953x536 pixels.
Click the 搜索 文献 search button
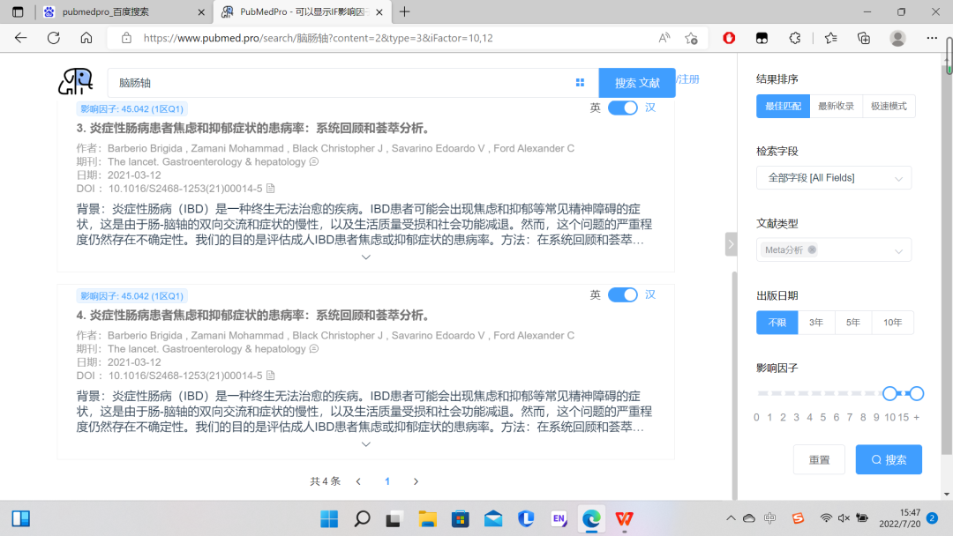point(636,81)
